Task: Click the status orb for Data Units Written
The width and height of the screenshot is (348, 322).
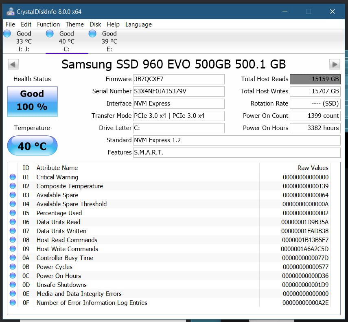Action: point(13,231)
